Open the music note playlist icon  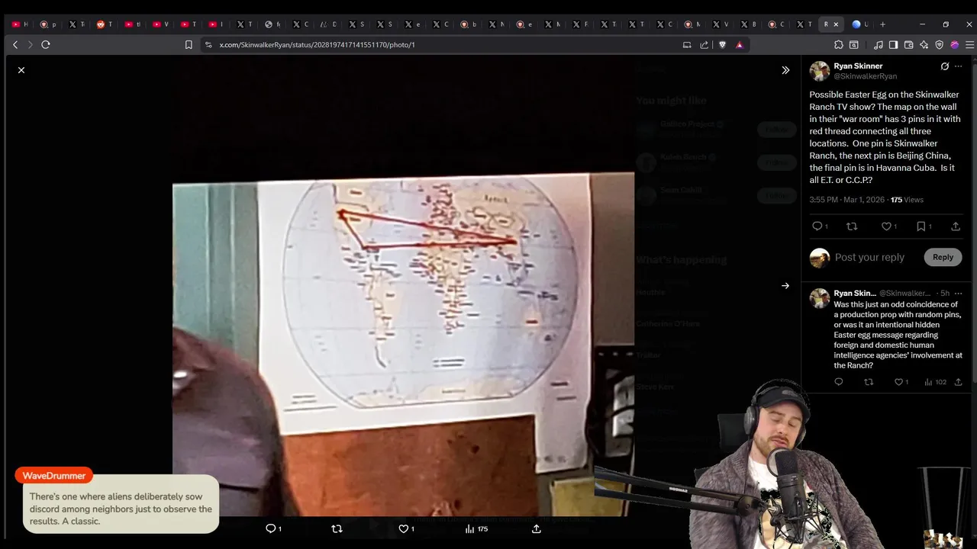coord(879,45)
